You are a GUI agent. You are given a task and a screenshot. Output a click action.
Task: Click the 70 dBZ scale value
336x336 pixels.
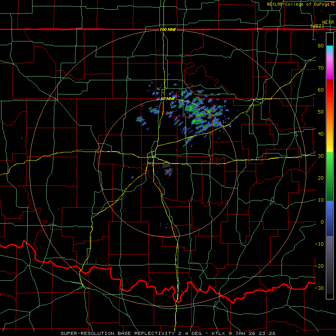point(321,68)
